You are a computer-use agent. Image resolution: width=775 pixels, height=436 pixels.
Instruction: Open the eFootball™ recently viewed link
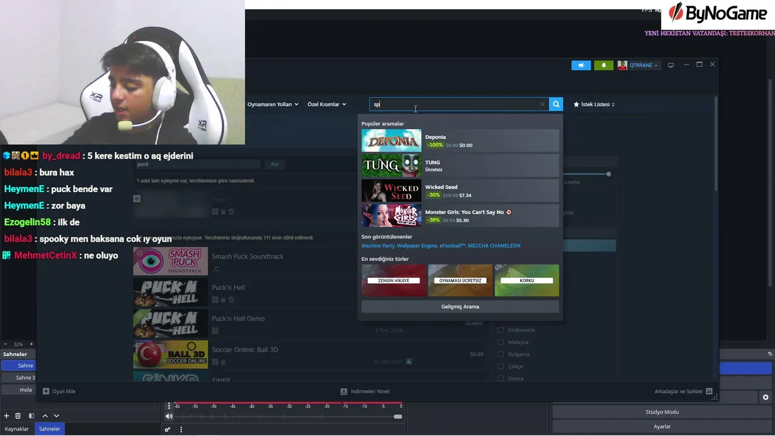(x=452, y=246)
